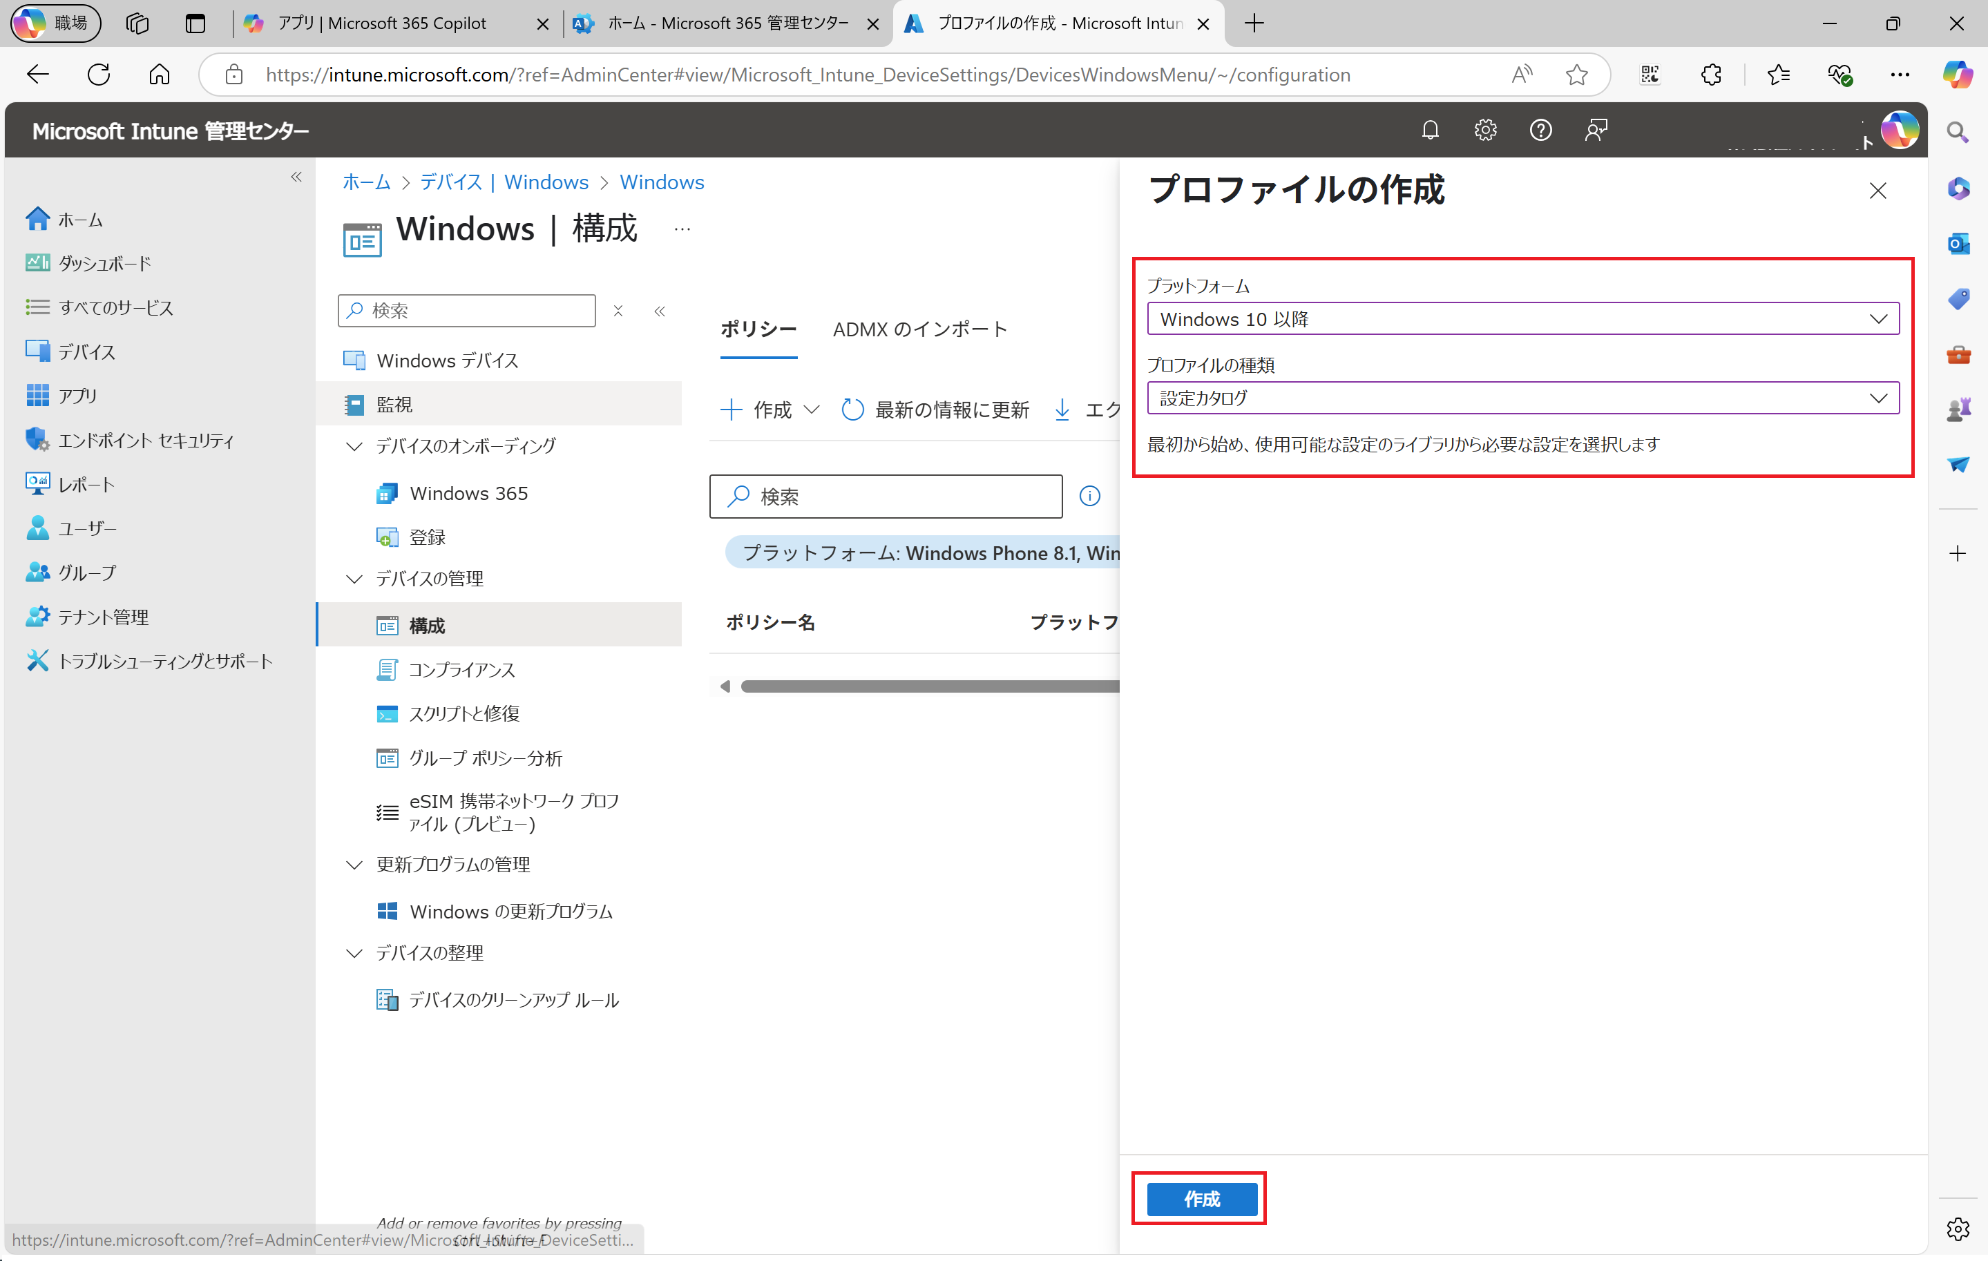Open コンプライアンス under デバイスの管理

click(x=461, y=669)
